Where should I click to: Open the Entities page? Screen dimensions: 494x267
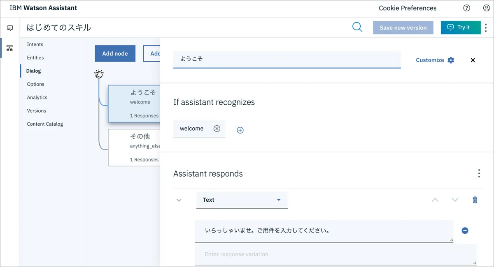pos(35,58)
